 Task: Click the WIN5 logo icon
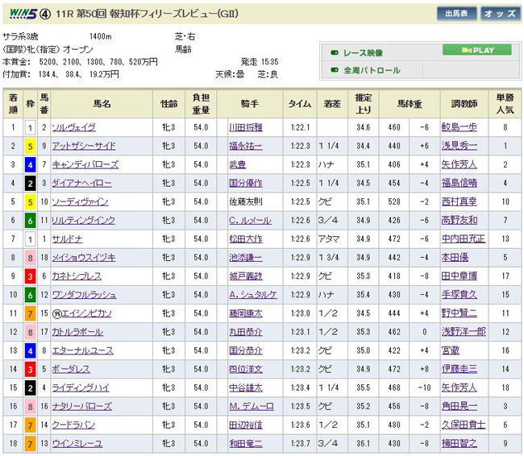point(20,12)
